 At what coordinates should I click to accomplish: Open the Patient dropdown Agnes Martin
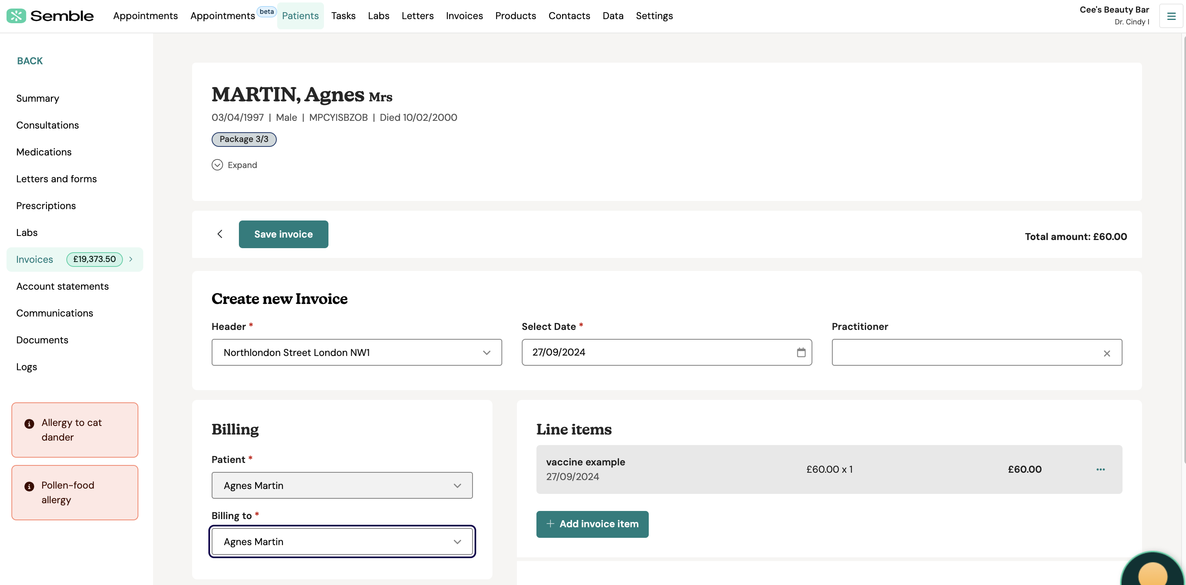(341, 485)
